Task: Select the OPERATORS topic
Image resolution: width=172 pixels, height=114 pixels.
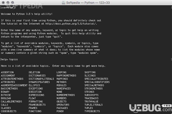Action: pos(63,105)
